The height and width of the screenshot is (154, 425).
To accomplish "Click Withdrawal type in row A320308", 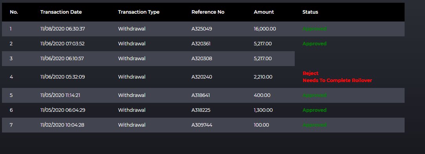I will 132,59.
